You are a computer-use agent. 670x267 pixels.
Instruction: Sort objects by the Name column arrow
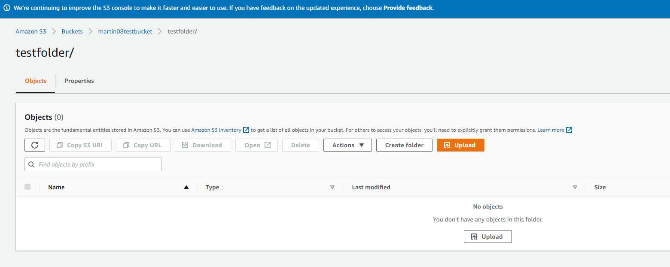(186, 187)
